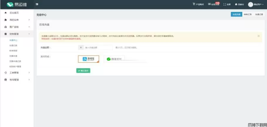Select 账单明细 submenu item
The image size is (267, 127).
(13, 51)
